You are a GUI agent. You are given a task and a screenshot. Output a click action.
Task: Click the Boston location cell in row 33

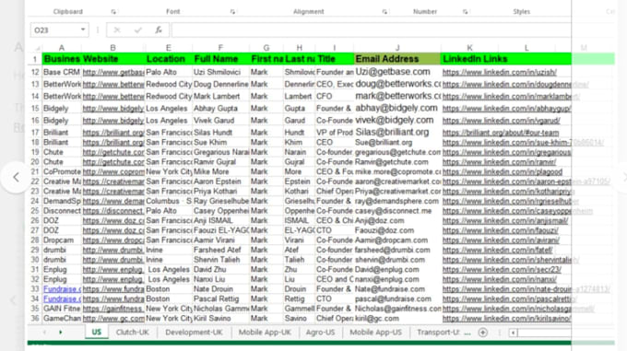coord(169,289)
